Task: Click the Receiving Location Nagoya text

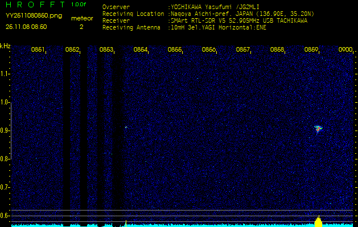Action: [208, 14]
